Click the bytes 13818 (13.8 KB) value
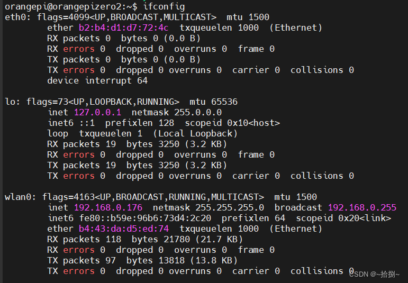 coord(182,260)
